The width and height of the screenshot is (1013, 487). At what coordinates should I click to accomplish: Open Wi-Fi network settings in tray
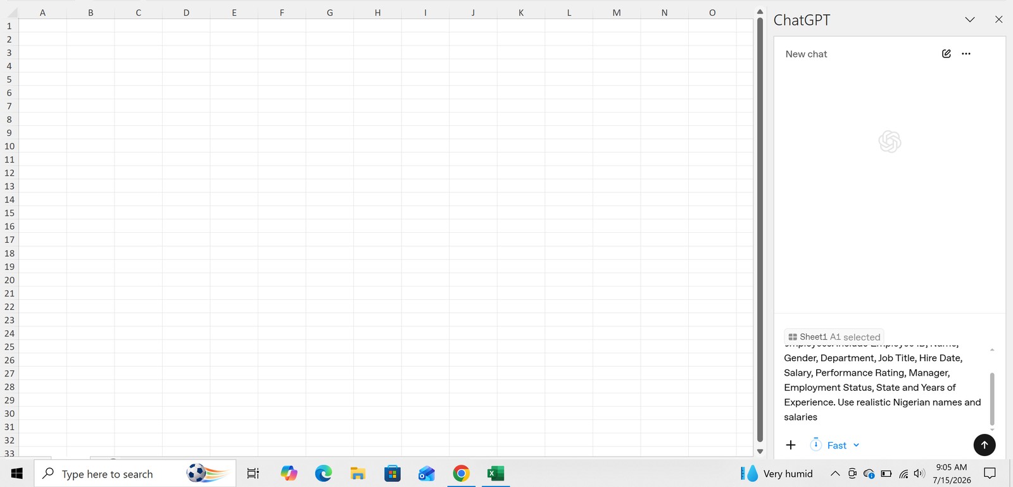coord(903,473)
